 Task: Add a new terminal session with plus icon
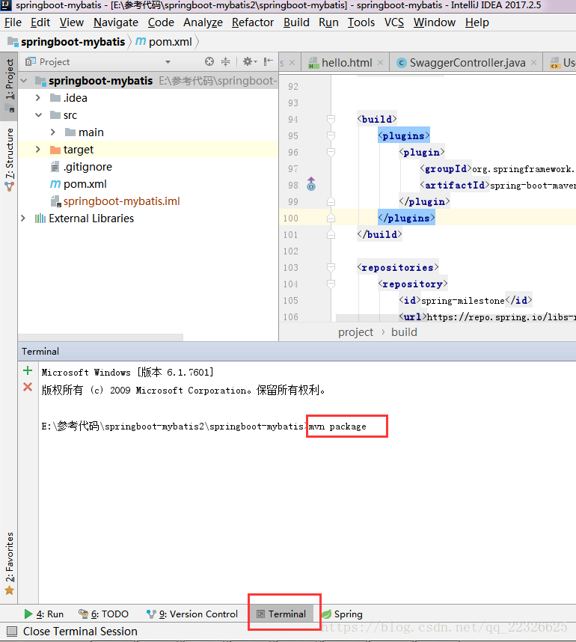click(28, 370)
